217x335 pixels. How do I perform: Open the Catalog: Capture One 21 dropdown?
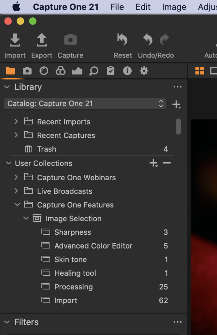pyautogui.click(x=85, y=104)
